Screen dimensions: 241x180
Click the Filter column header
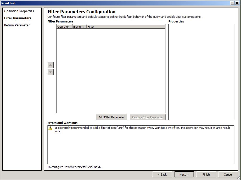click(x=126, y=27)
